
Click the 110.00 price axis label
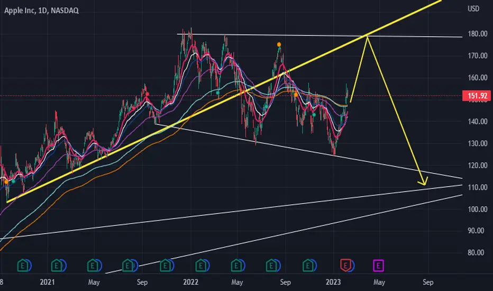pos(478,187)
